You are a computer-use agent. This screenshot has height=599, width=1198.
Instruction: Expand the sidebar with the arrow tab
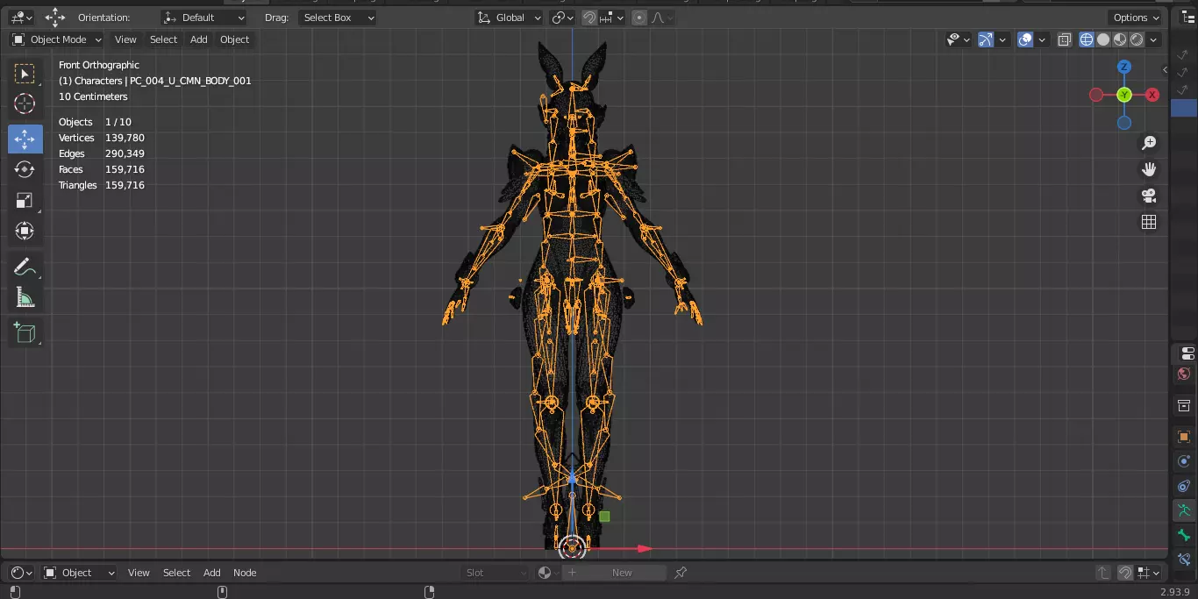pos(1166,70)
